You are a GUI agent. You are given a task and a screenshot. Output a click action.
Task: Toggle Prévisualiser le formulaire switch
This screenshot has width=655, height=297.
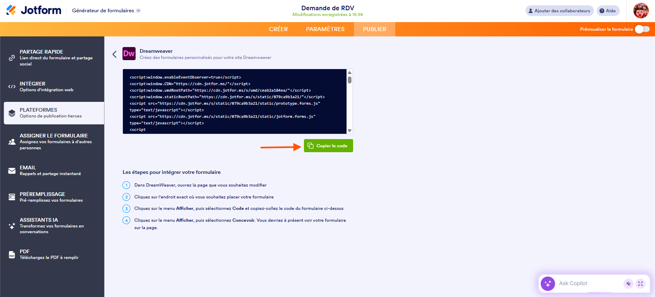(642, 29)
